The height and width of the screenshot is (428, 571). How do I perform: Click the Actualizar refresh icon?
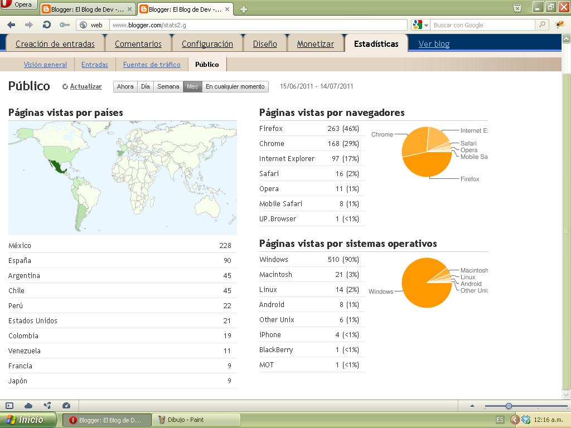click(x=65, y=86)
